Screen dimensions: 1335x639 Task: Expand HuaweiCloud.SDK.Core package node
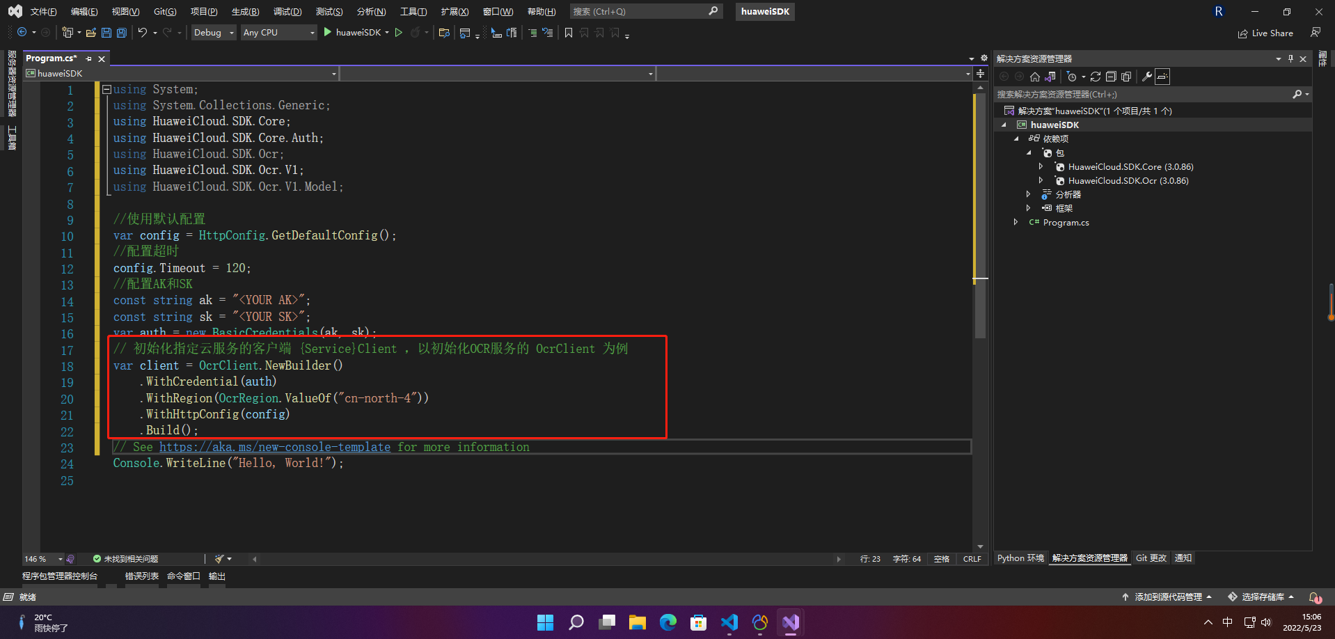1041,166
